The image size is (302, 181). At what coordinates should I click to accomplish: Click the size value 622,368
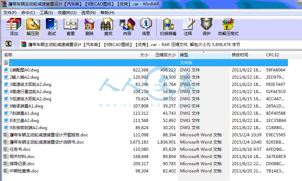tap(141, 70)
